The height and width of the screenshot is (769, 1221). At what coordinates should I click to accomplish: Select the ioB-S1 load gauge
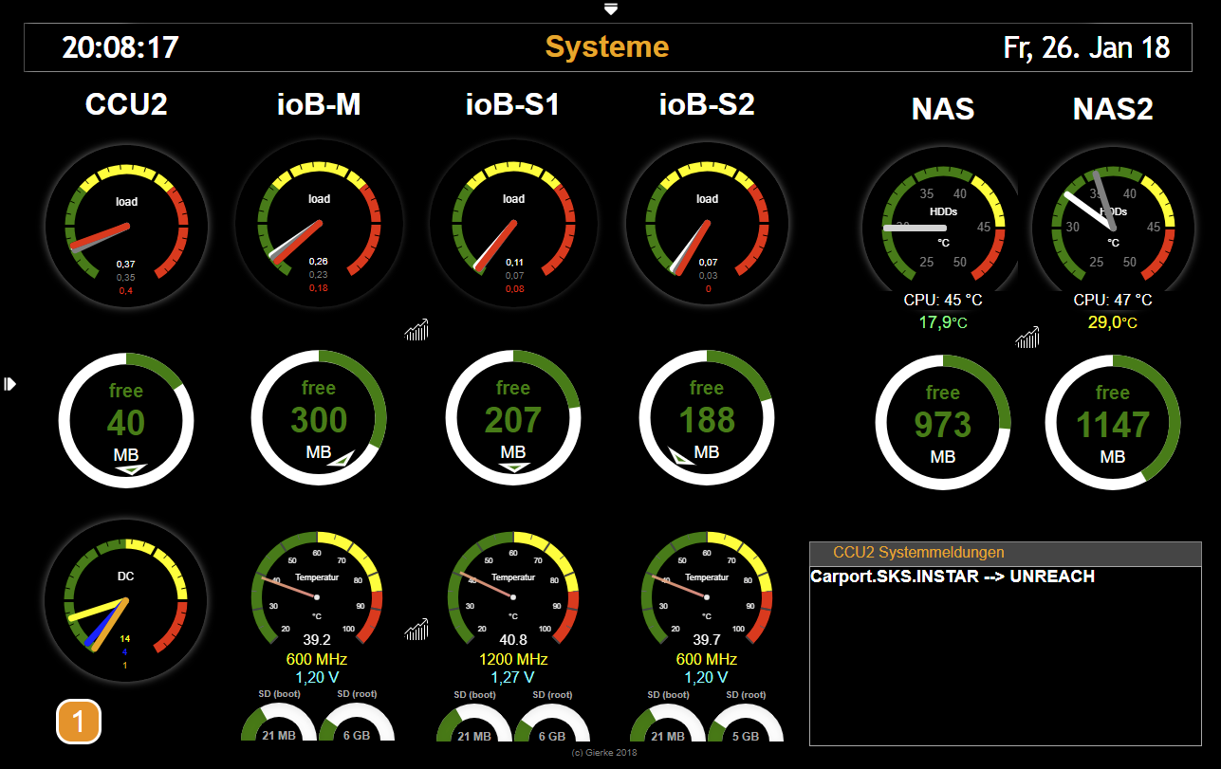[513, 224]
